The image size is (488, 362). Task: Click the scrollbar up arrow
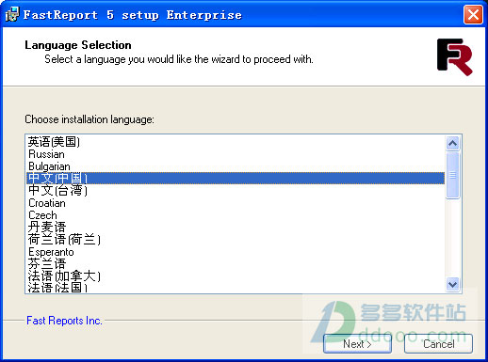[x=452, y=143]
